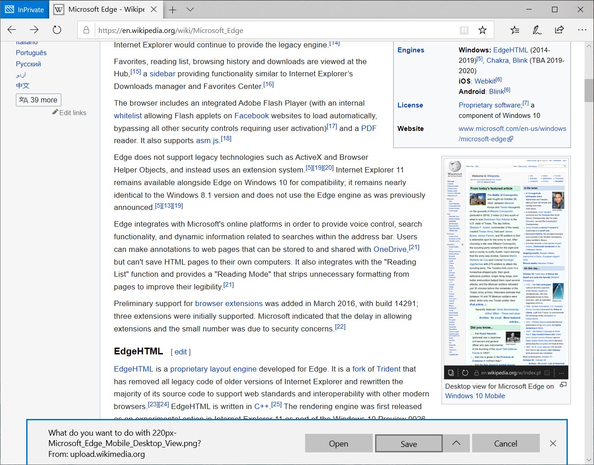This screenshot has height=465, width=594.
Task: Open the Windows 10 Mobile link
Action: point(475,396)
